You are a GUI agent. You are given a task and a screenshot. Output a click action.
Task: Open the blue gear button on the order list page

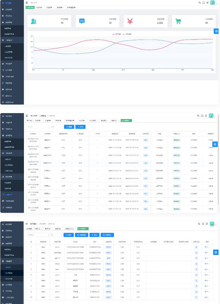[215, 144]
